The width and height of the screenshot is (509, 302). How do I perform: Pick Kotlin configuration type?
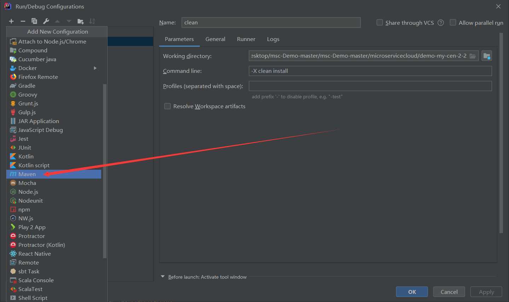(x=54, y=156)
